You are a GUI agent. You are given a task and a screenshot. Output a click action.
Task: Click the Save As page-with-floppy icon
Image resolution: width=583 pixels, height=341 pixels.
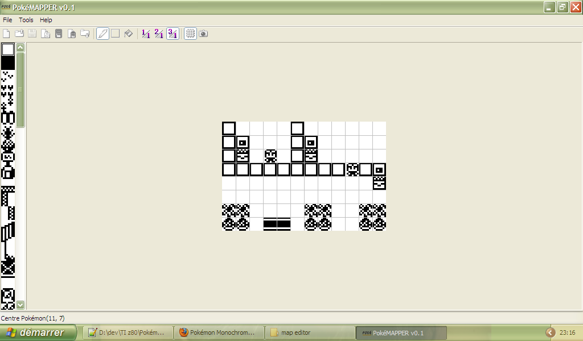pos(46,34)
